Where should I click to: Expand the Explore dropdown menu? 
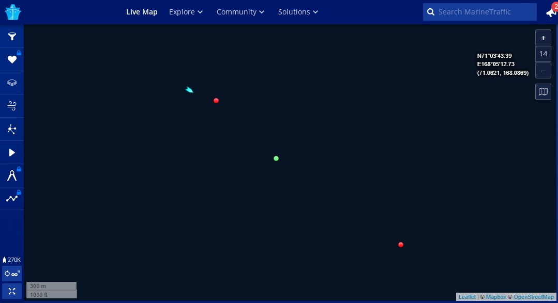tap(186, 12)
